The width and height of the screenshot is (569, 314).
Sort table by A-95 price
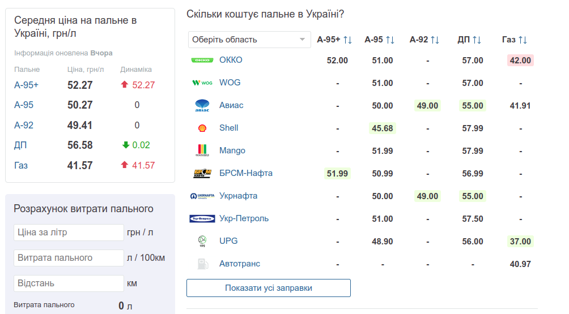(x=390, y=40)
